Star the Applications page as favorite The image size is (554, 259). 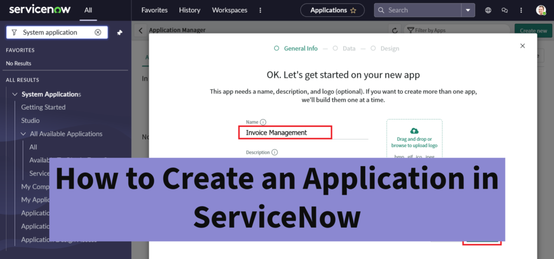(x=353, y=11)
